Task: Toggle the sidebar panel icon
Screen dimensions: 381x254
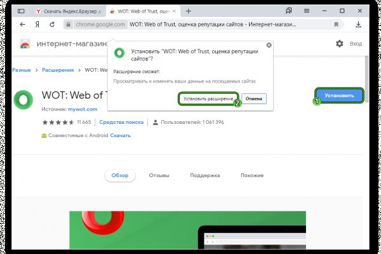Action: click(21, 11)
